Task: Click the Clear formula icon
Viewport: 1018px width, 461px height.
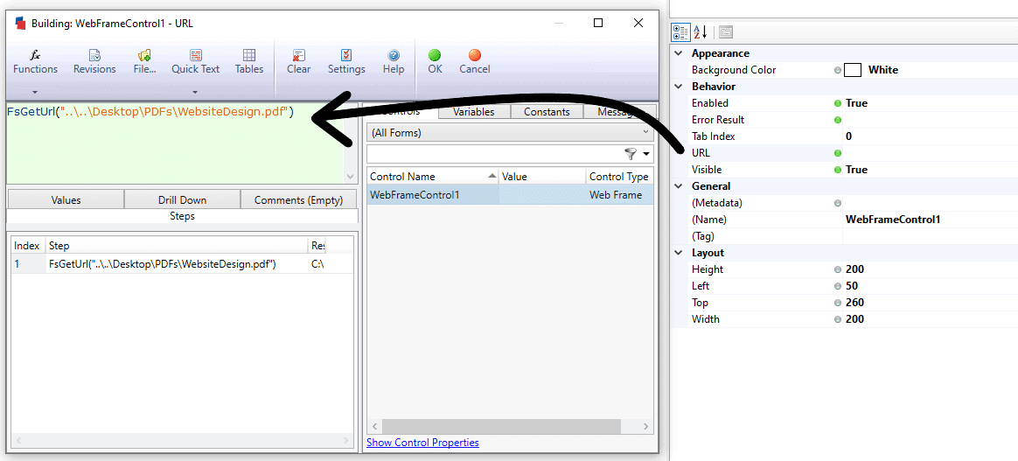Action: [x=298, y=55]
